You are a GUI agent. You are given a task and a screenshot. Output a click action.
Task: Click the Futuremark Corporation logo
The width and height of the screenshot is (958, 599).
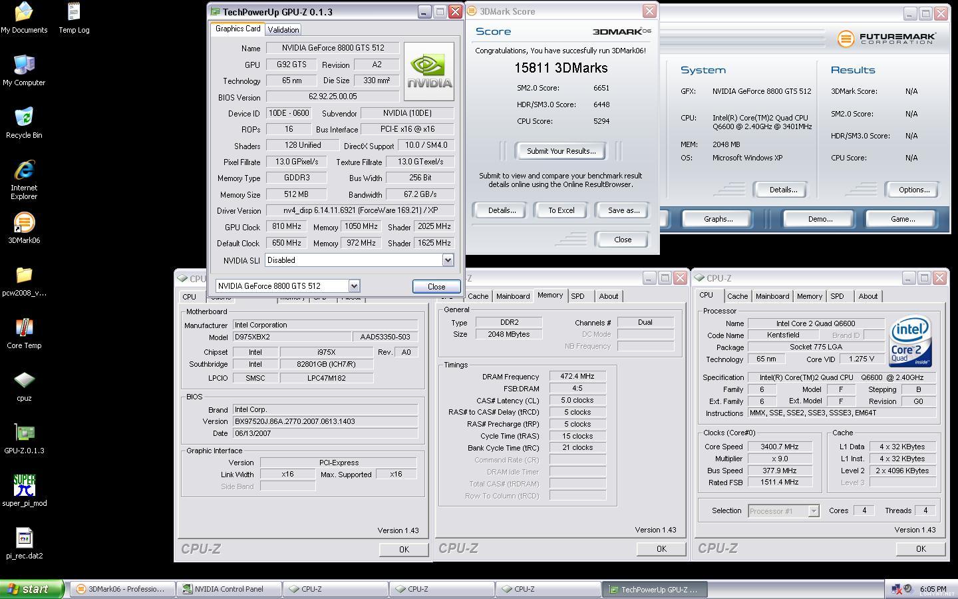coord(886,39)
